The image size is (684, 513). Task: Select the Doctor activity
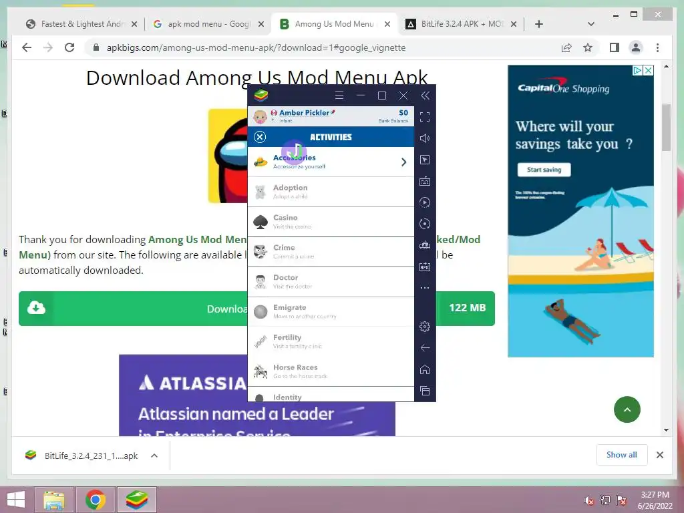pyautogui.click(x=331, y=282)
